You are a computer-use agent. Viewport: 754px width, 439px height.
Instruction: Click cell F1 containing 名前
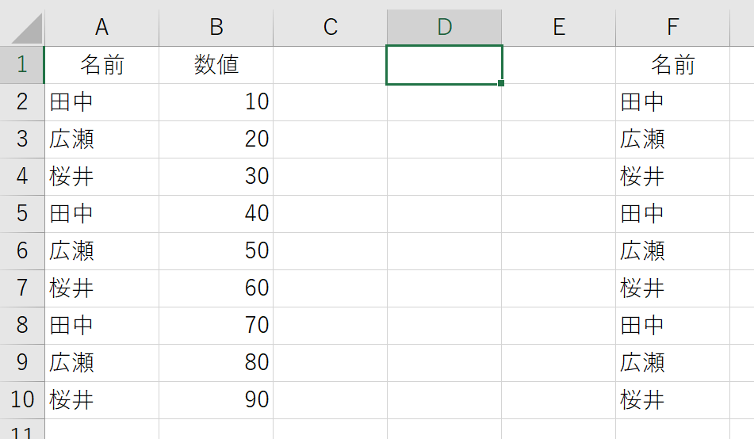pyautogui.click(x=673, y=65)
